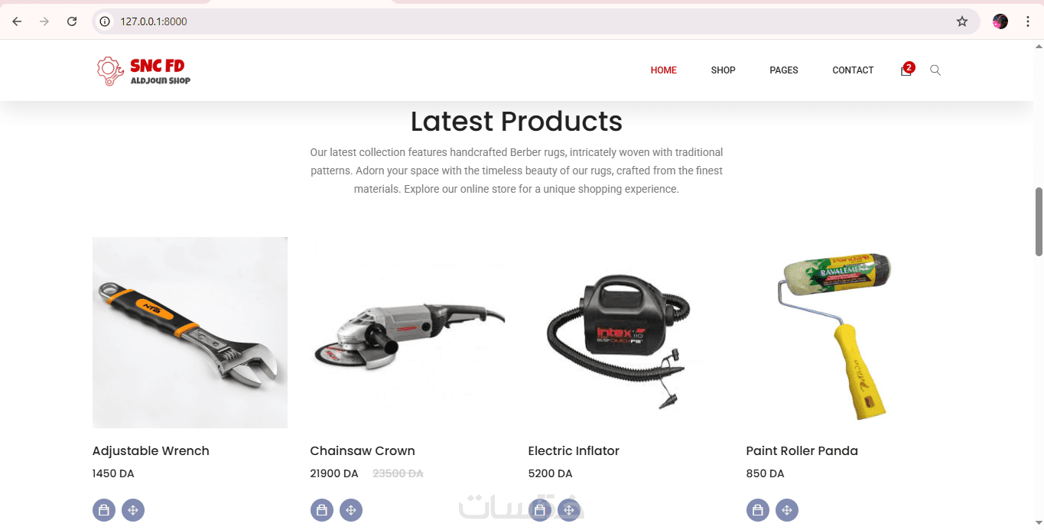Click the SNC FD Aldjoun Shop logo
The height and width of the screenshot is (530, 1044).
click(x=143, y=70)
